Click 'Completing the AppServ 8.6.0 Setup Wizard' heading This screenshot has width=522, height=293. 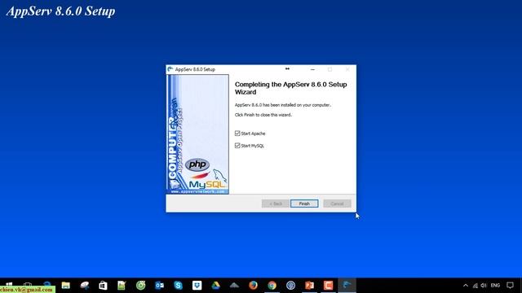click(x=290, y=88)
